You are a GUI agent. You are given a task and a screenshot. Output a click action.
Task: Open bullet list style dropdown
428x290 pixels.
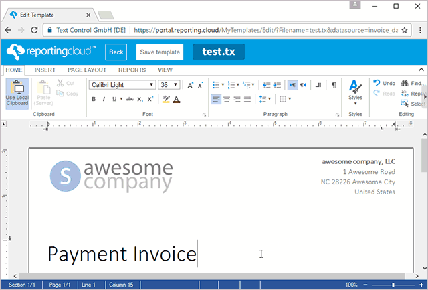(x=223, y=85)
